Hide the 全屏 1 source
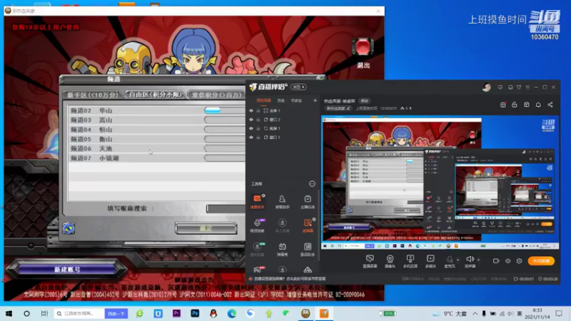Viewport: 571px width, 321px height. pos(251,111)
